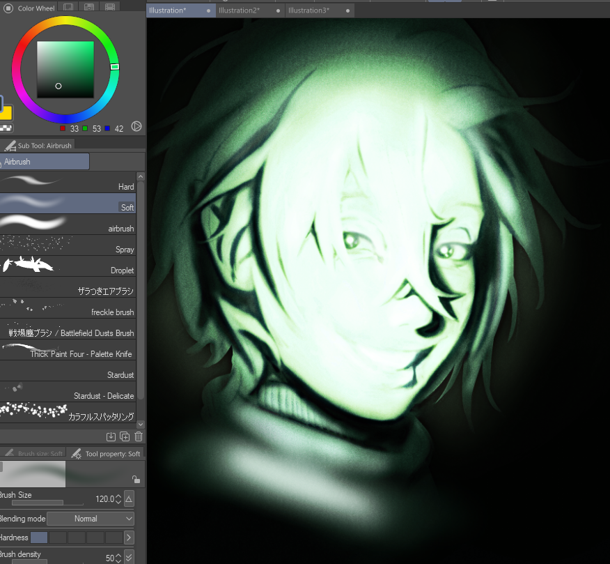
Task: Select the Droplet airbrush sub tool
Action: pyautogui.click(x=68, y=266)
